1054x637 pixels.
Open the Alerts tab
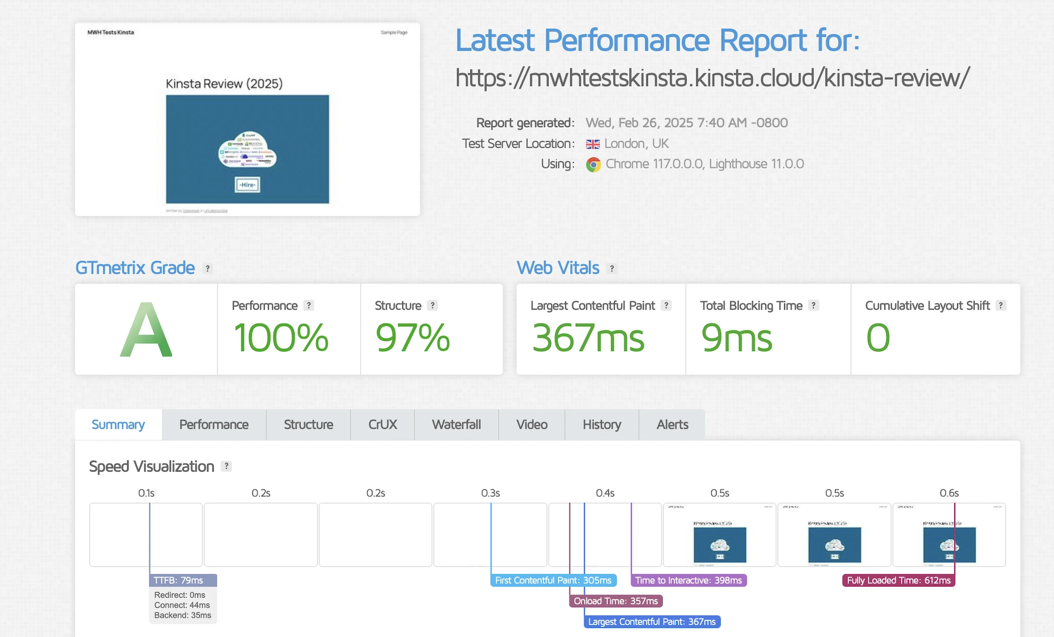click(x=672, y=425)
